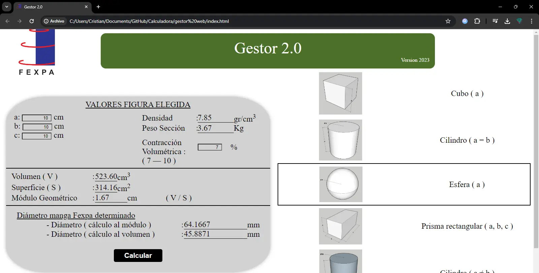
Task: Click the Contracción Volumétrica percent field
Action: pos(210,147)
